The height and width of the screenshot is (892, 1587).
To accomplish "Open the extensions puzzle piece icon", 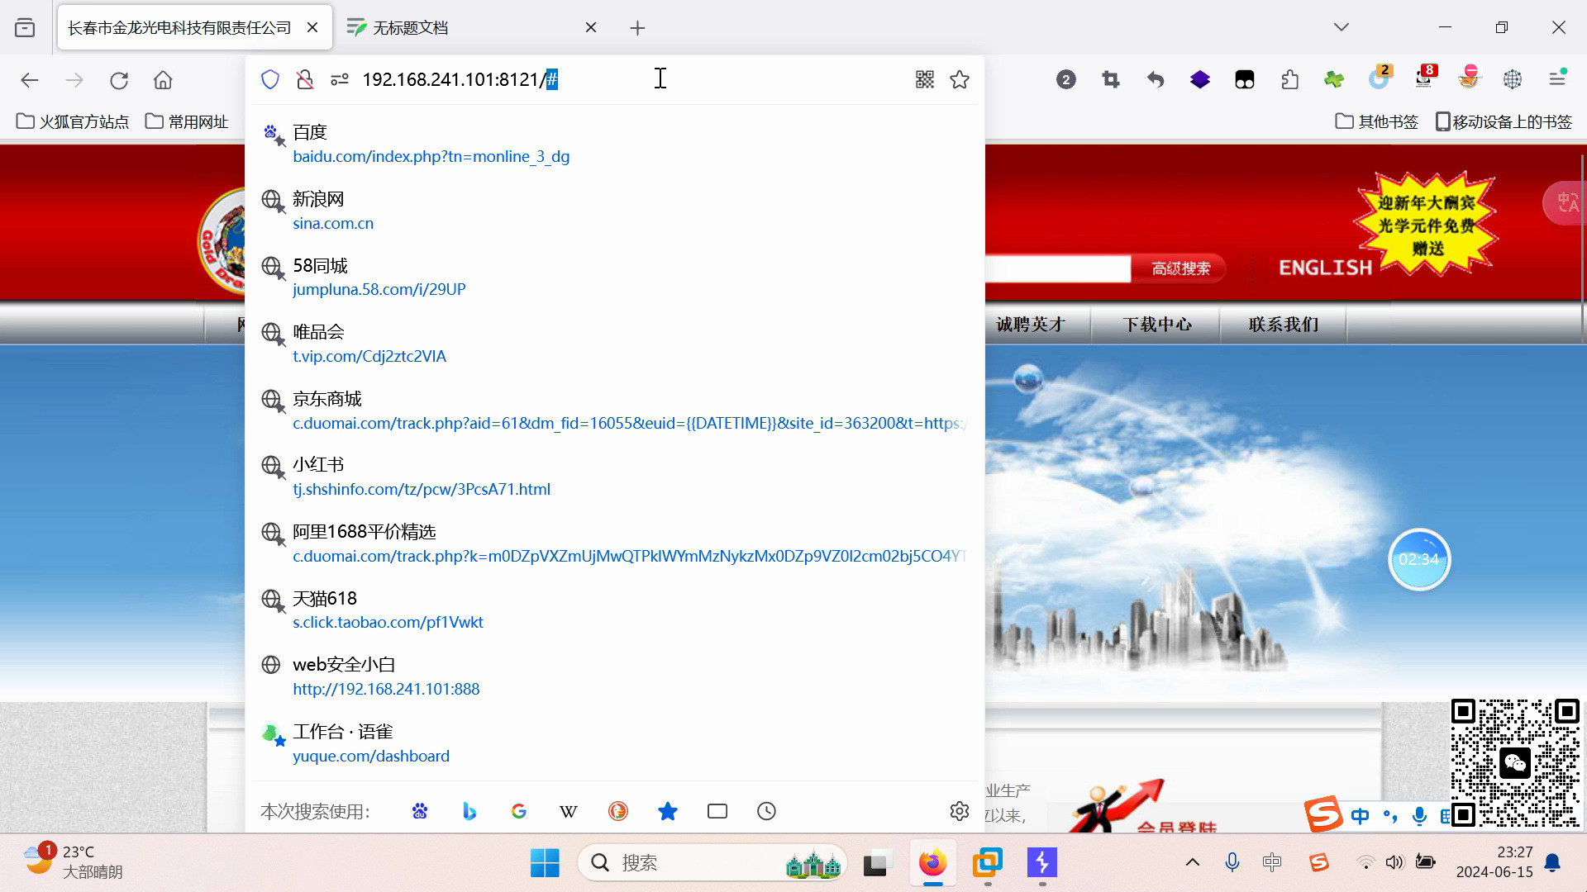I will [x=1289, y=79].
